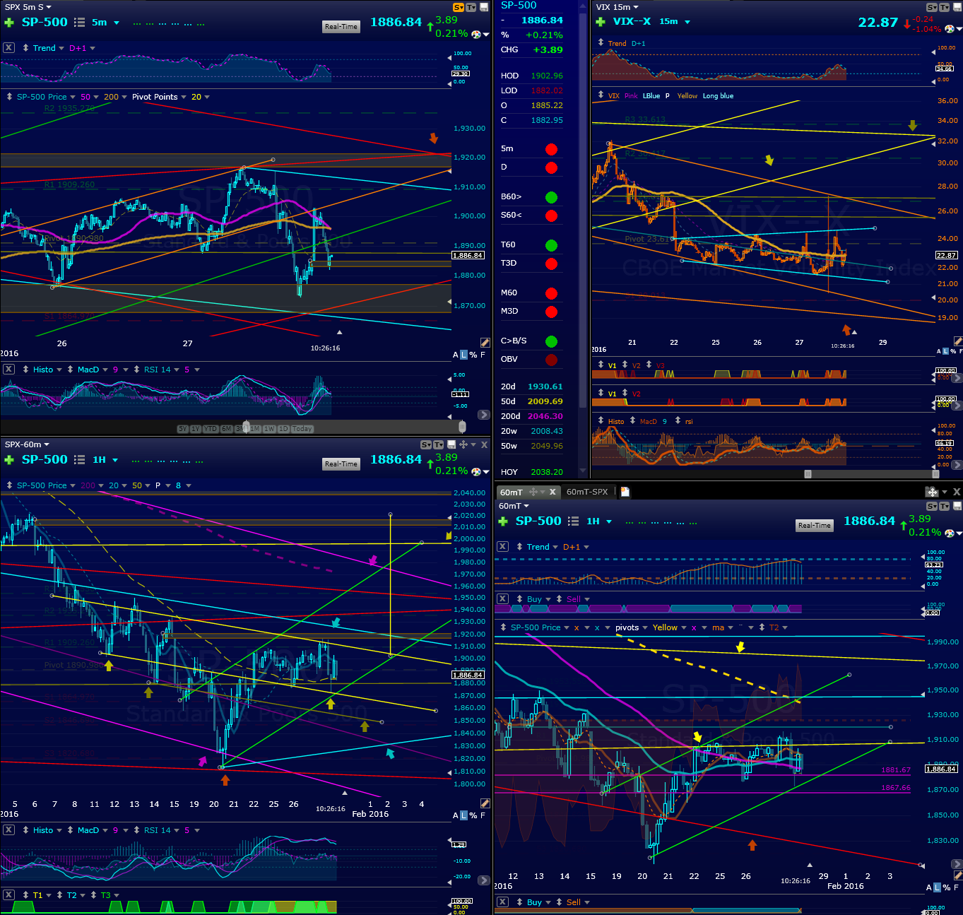Click the S icon in VIX 15m header
Screen dimensions: 963x915
[932, 7]
